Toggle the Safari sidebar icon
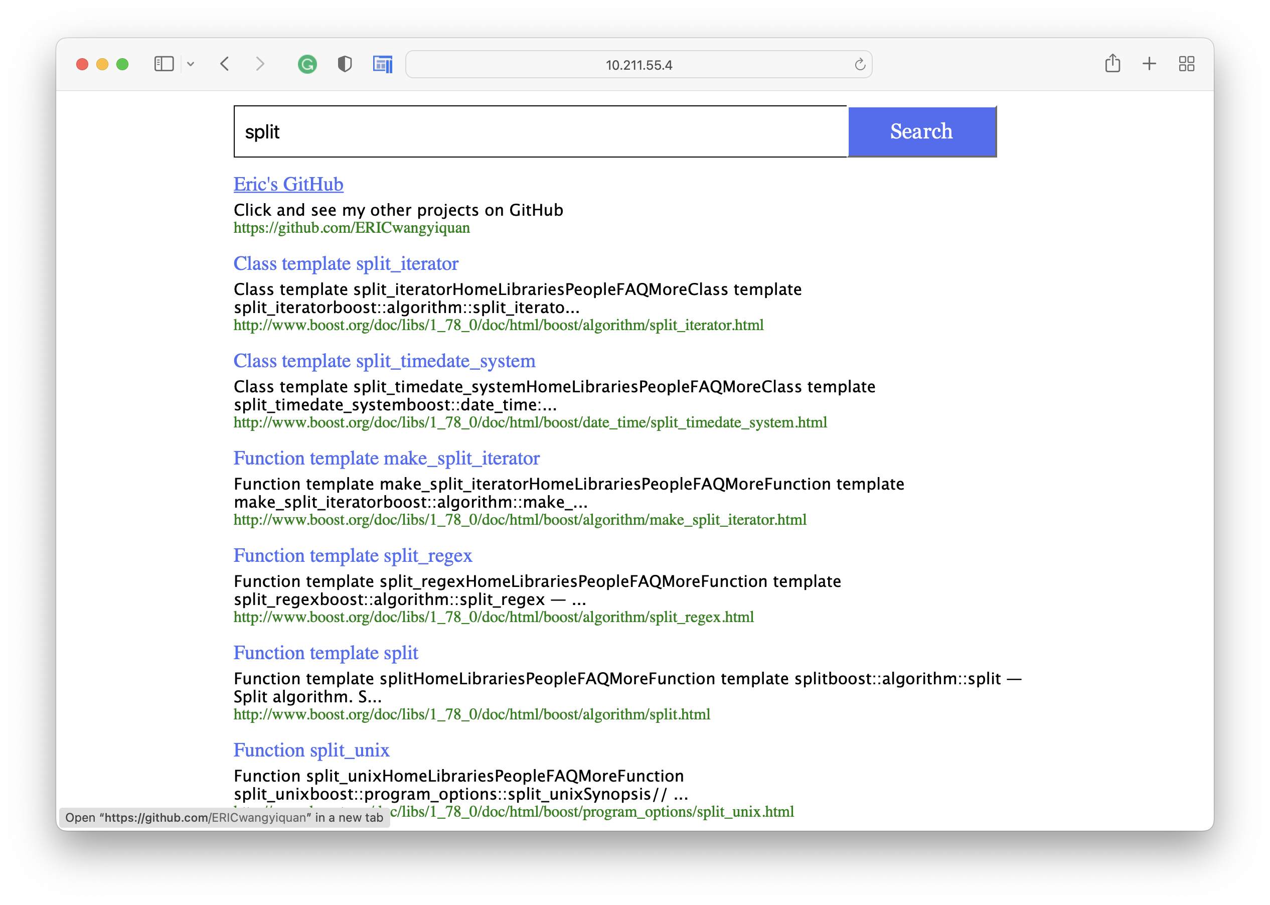This screenshot has width=1270, height=905. coord(164,64)
